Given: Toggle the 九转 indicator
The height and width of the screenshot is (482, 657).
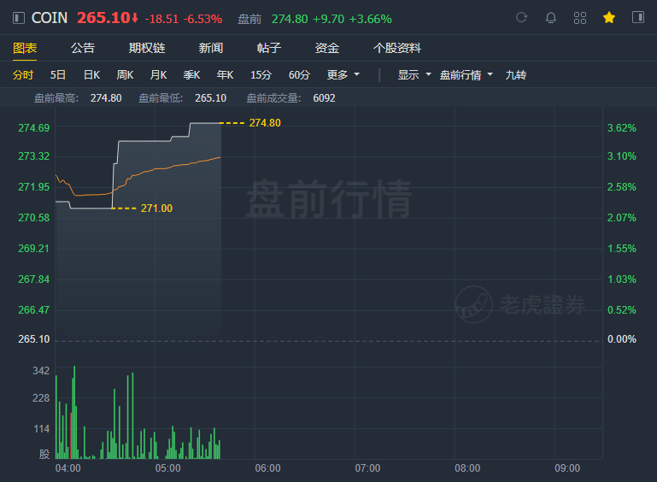Looking at the screenshot, I should tap(516, 75).
